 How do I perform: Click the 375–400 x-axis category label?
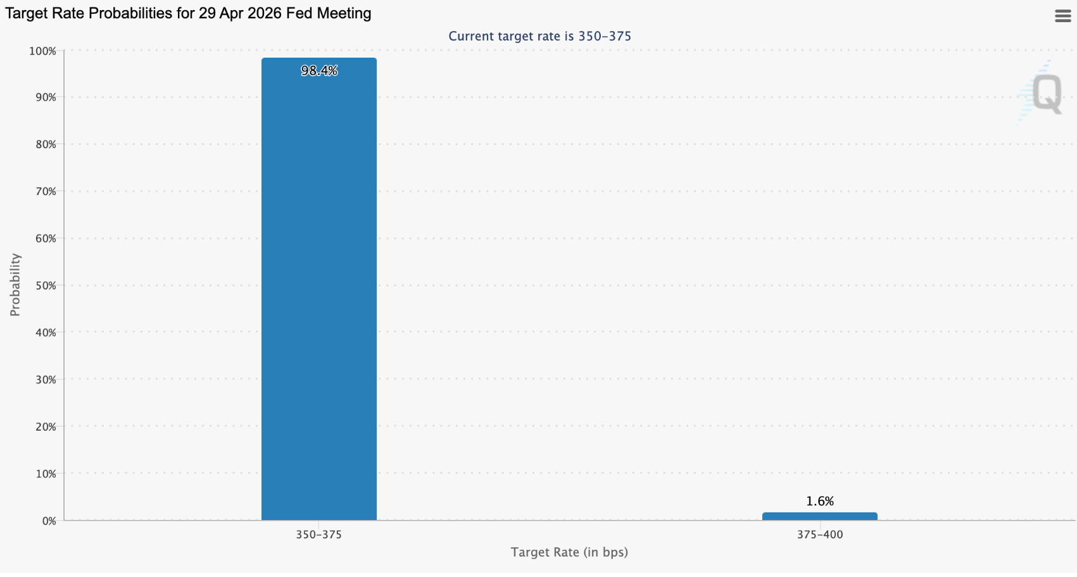(819, 535)
